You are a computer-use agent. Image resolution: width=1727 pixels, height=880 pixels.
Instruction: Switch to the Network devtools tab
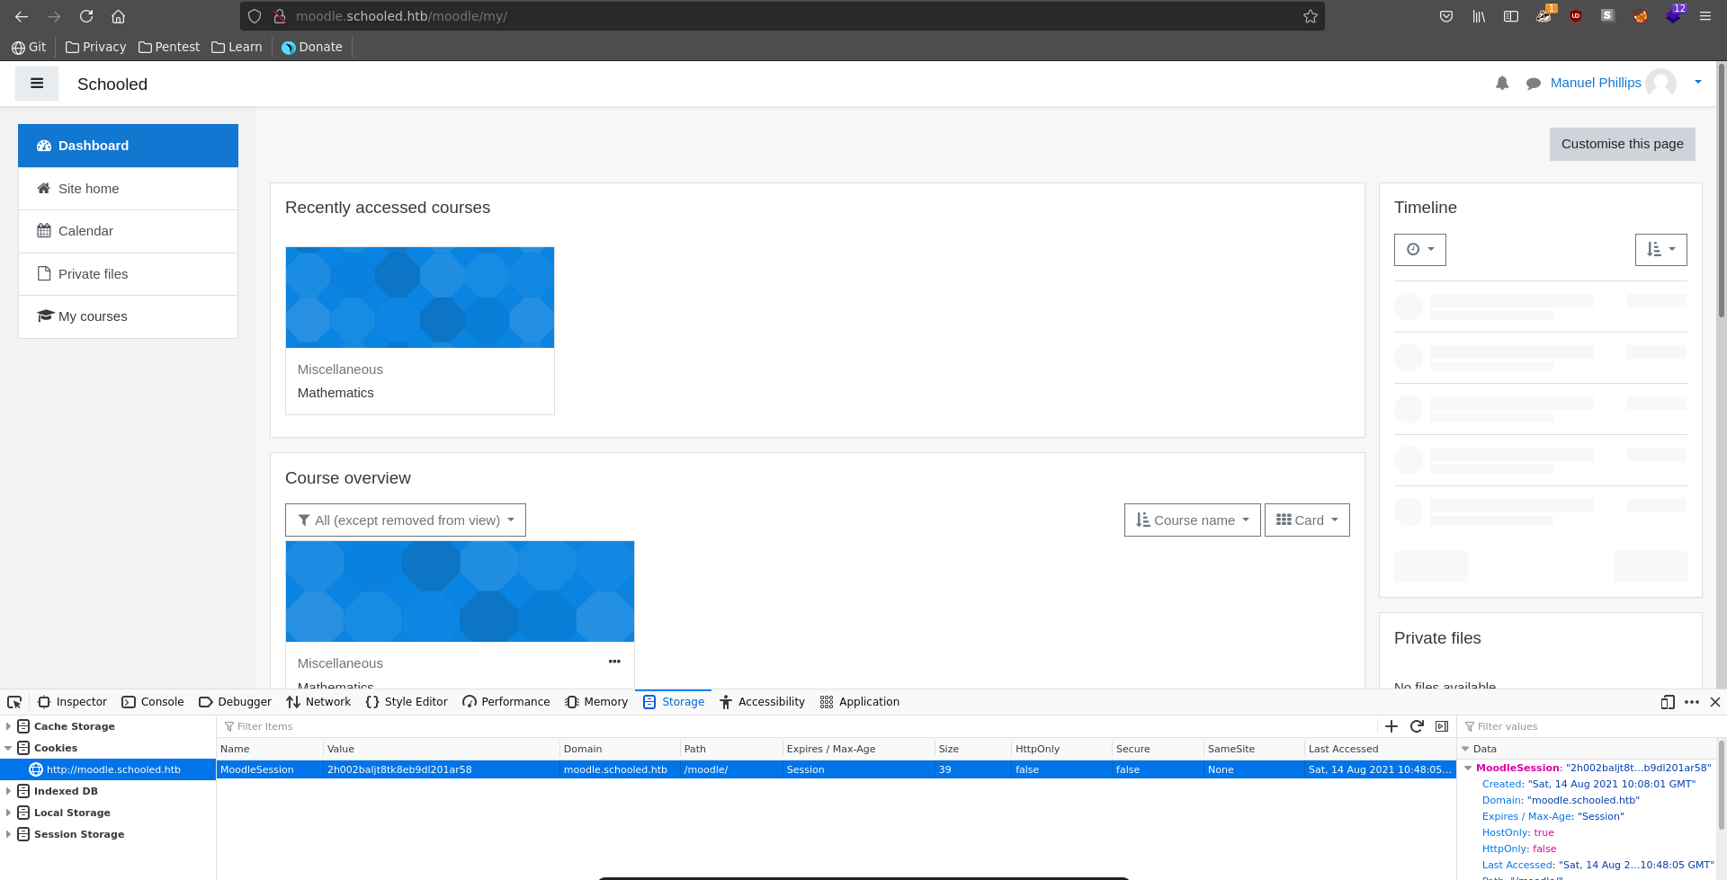(318, 702)
